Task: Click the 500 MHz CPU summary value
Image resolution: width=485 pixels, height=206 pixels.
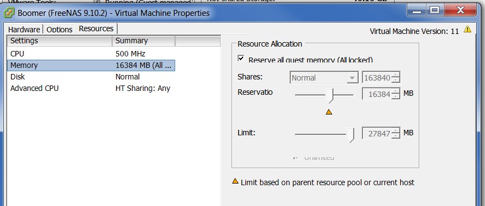Action: point(130,54)
